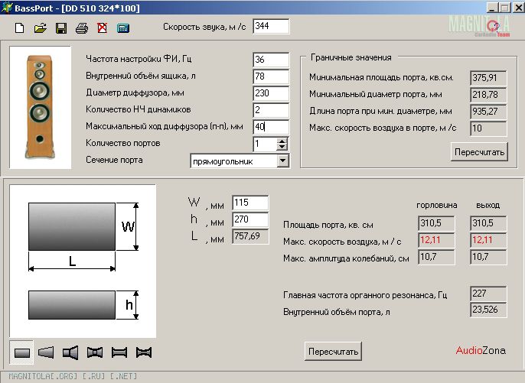Click the throat air speed value 12,11

coord(436,240)
